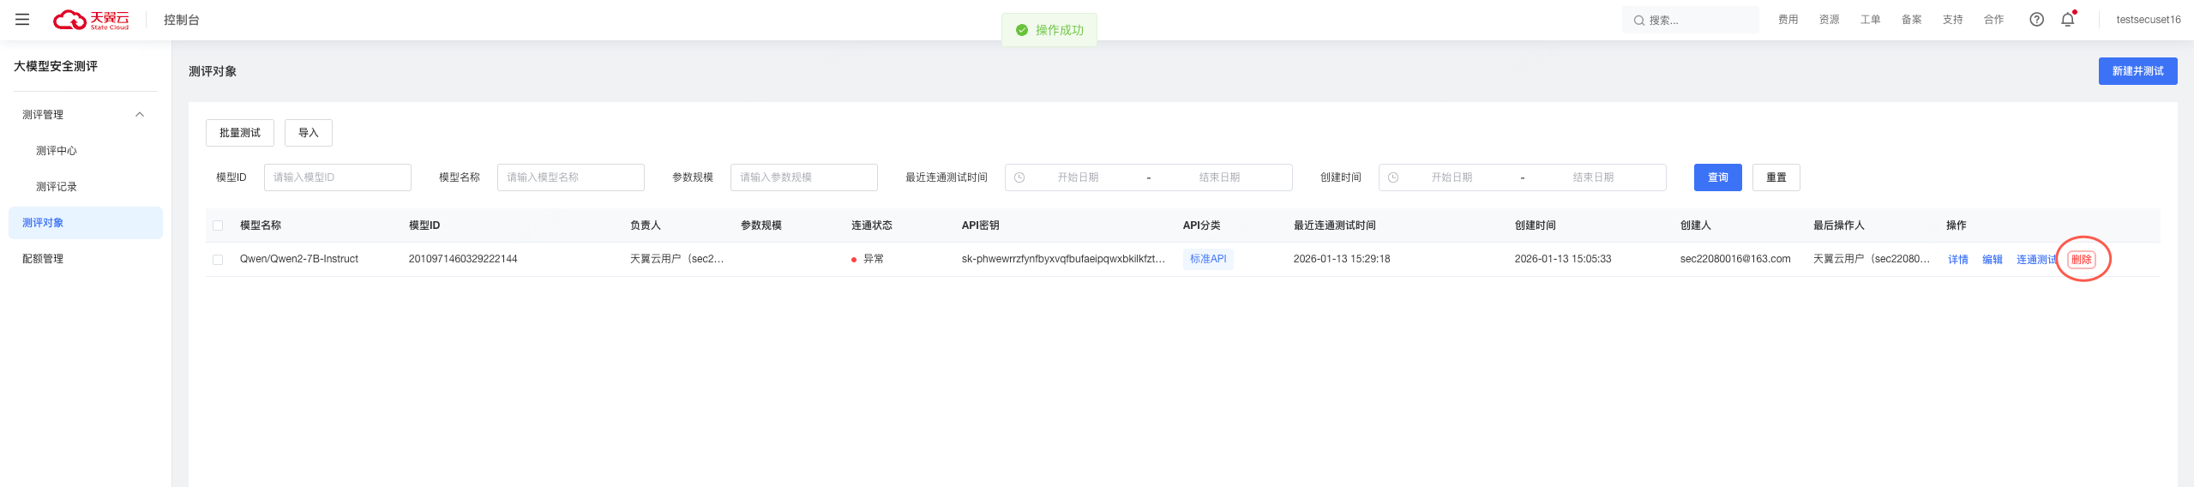Click clock icon in creation time range
The height and width of the screenshot is (487, 2194).
tap(1393, 177)
